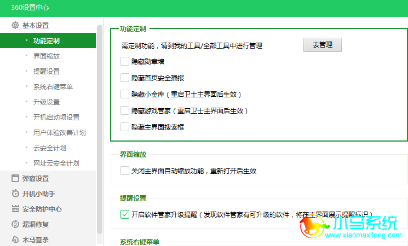Viewport: 408px width, 246px height.
Task: Open 升级设置 sidebar entry
Action: pyautogui.click(x=48, y=102)
